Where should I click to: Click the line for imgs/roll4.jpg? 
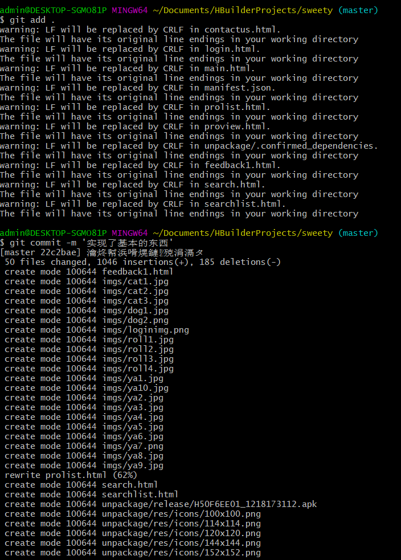pos(89,368)
